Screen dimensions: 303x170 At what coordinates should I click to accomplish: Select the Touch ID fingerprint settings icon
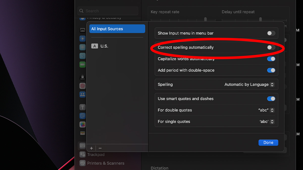pos(82,86)
